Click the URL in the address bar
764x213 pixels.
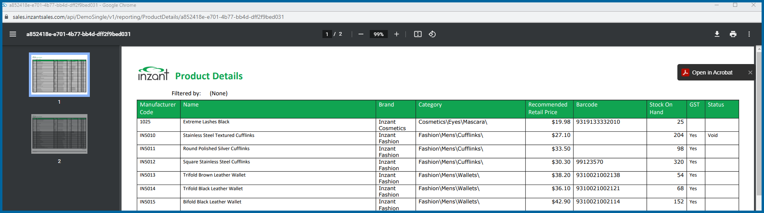148,17
